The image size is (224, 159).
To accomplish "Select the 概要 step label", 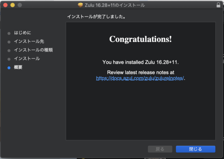I will [x=18, y=67].
